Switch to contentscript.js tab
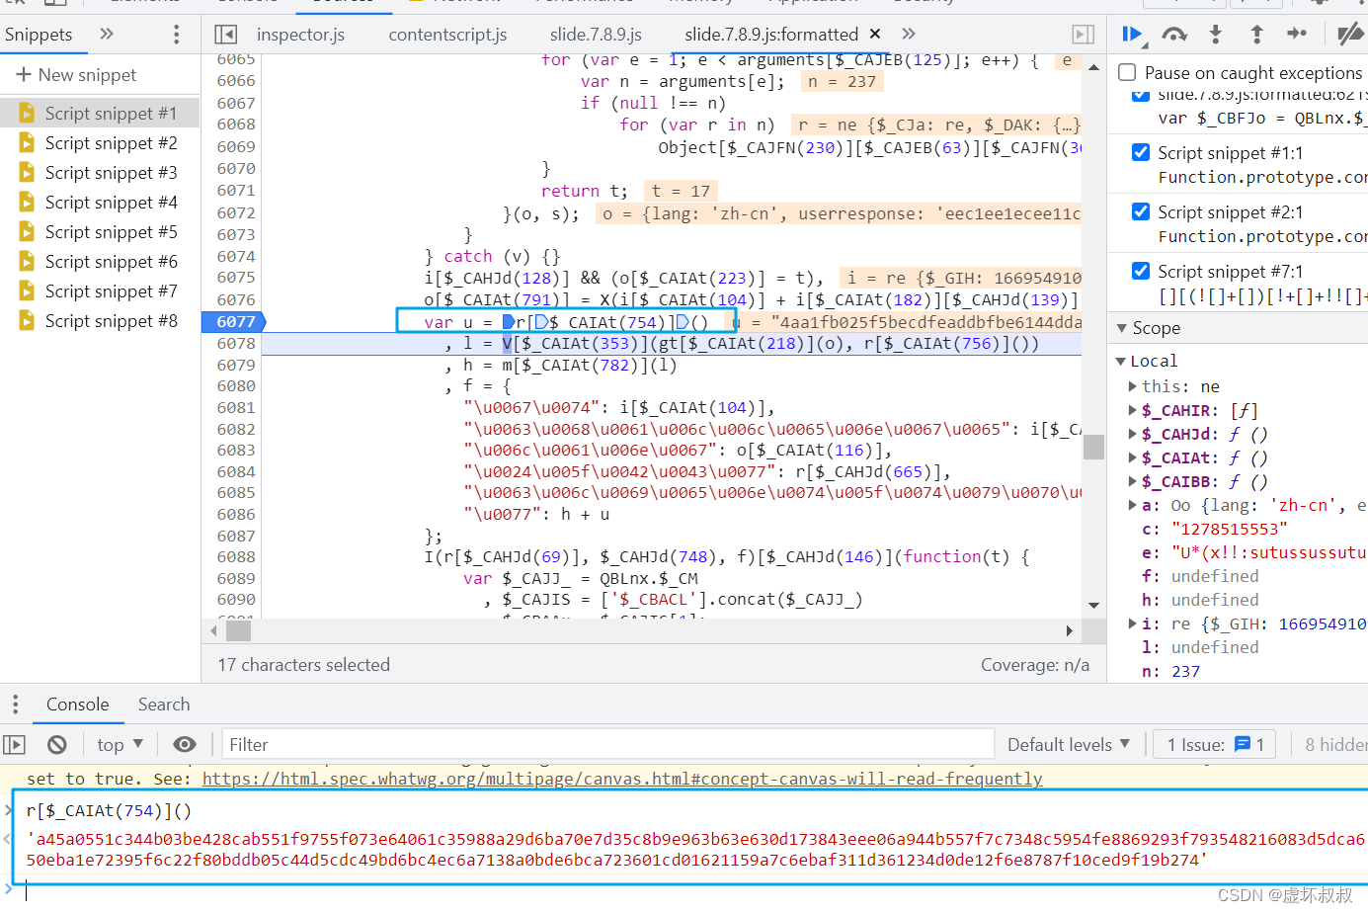 [447, 35]
